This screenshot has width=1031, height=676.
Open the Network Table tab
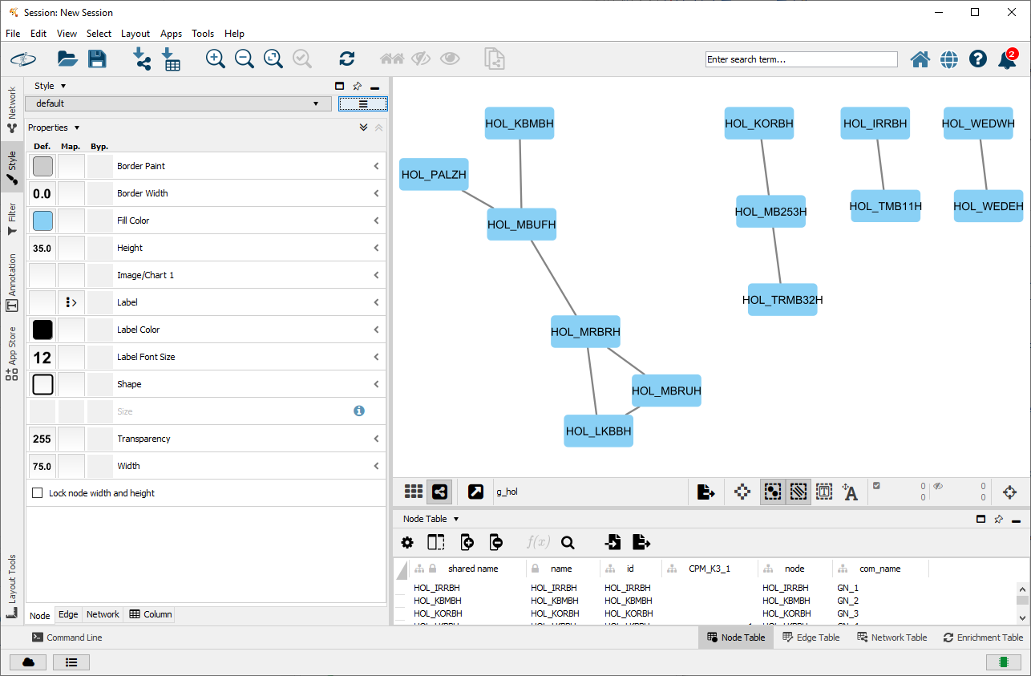(x=892, y=638)
